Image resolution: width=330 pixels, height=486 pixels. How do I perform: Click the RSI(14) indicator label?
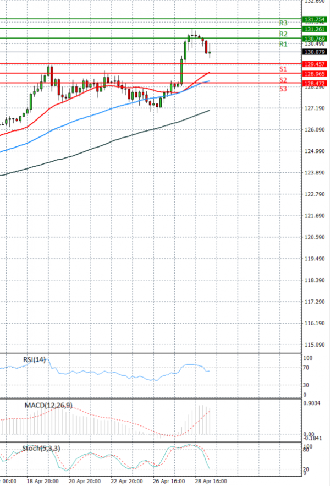(35, 359)
